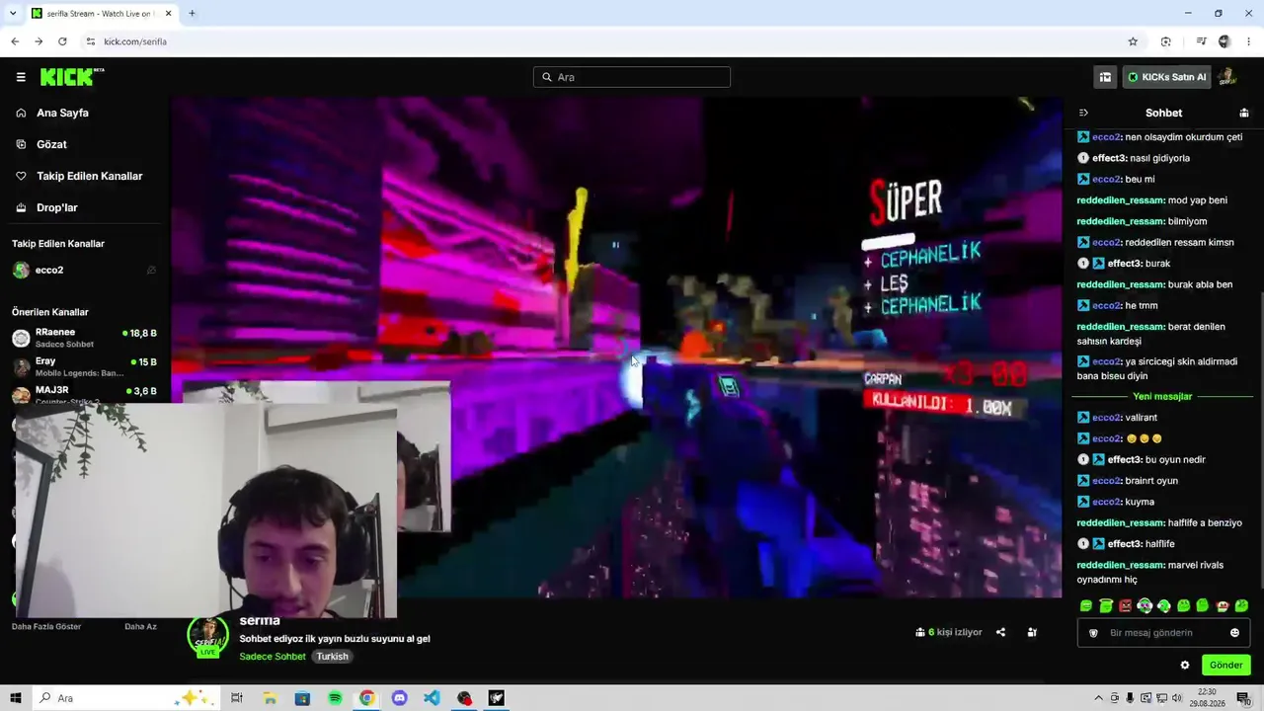The image size is (1264, 711).
Task: Share the stream using the share icon
Action: click(1000, 632)
